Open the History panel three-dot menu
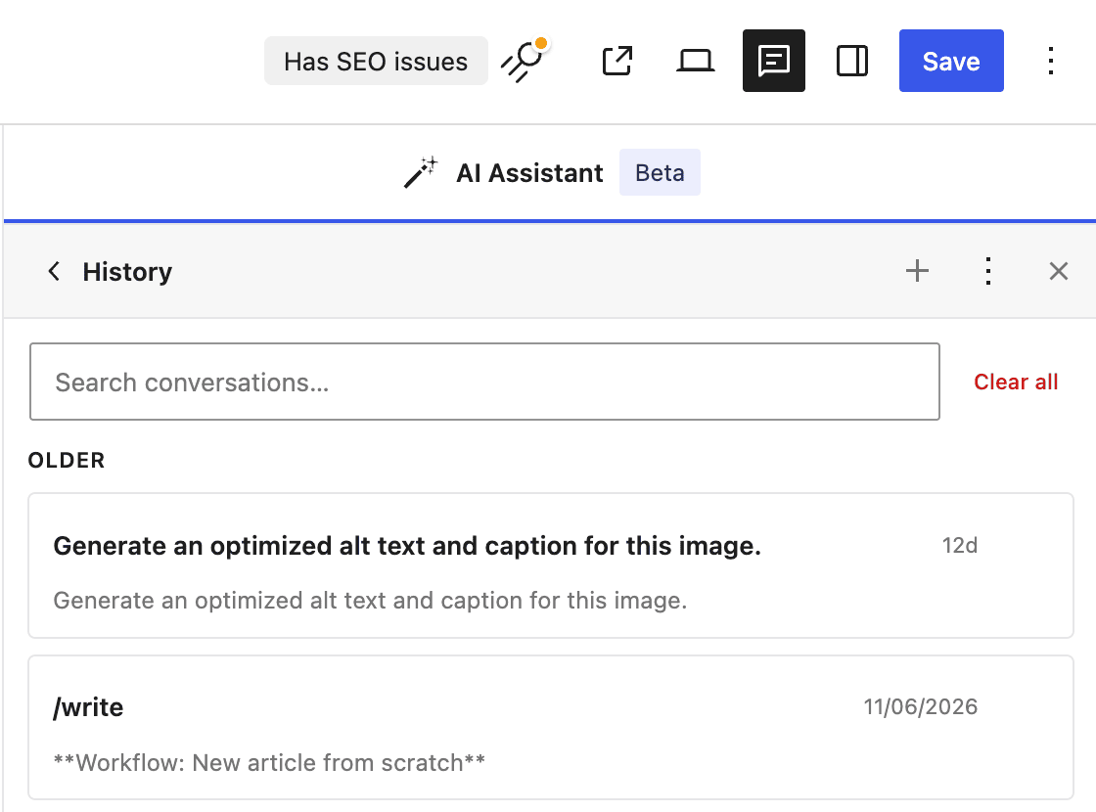 tap(987, 271)
